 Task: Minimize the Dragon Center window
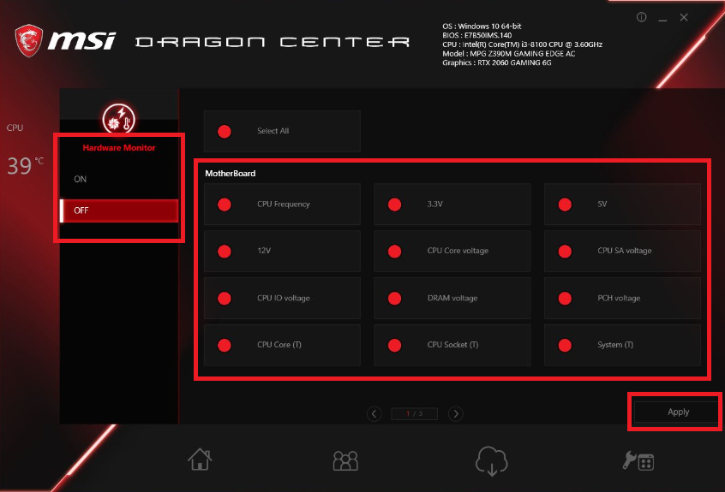click(x=663, y=18)
